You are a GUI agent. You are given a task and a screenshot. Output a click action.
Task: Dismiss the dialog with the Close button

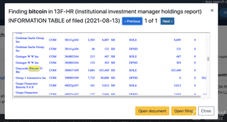pos(206,111)
